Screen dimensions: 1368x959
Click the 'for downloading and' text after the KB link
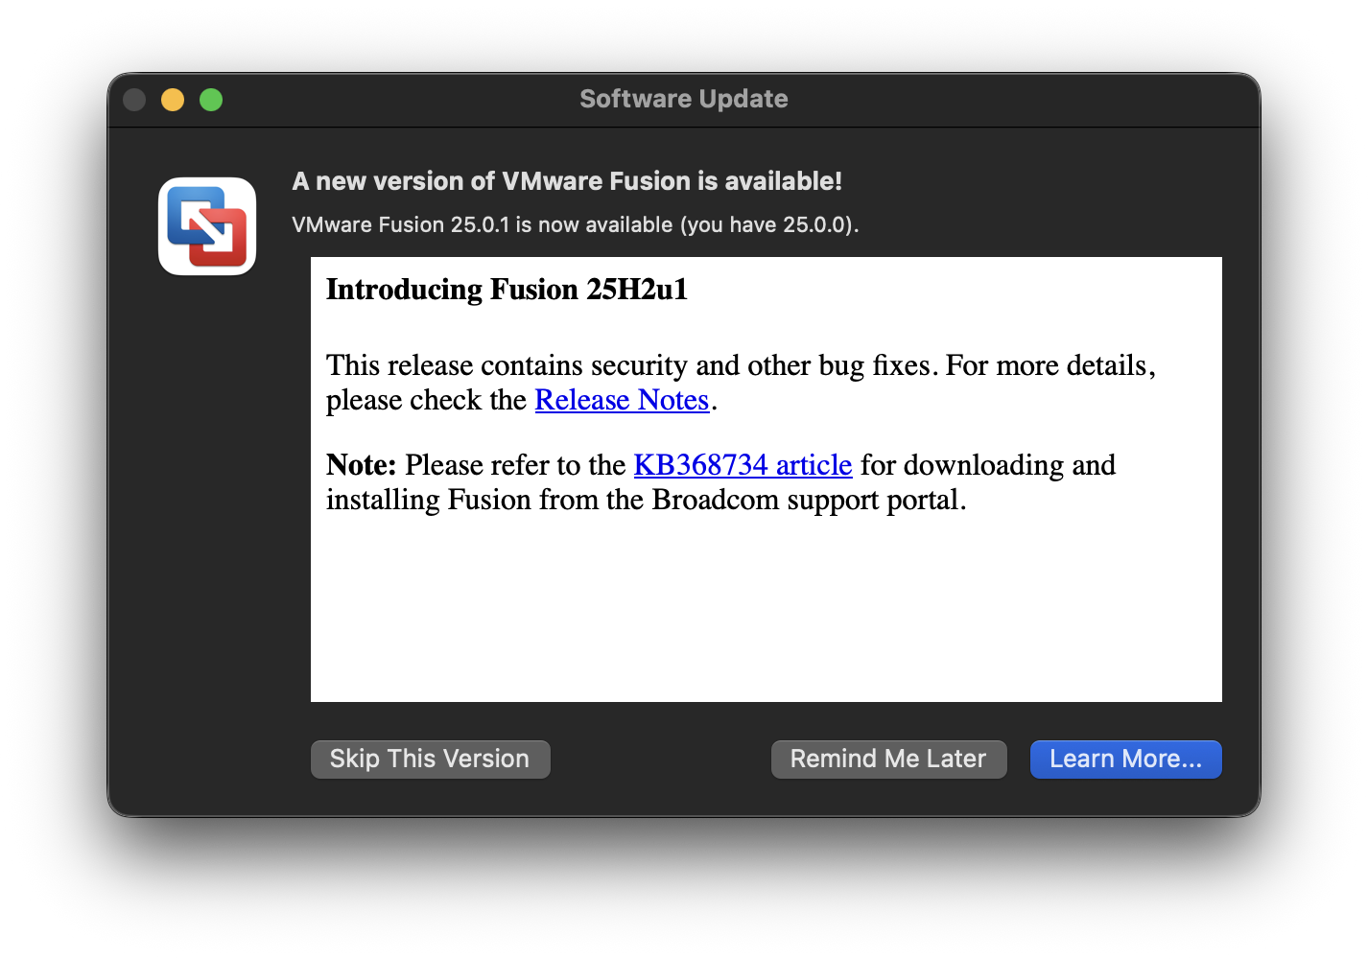point(987,465)
